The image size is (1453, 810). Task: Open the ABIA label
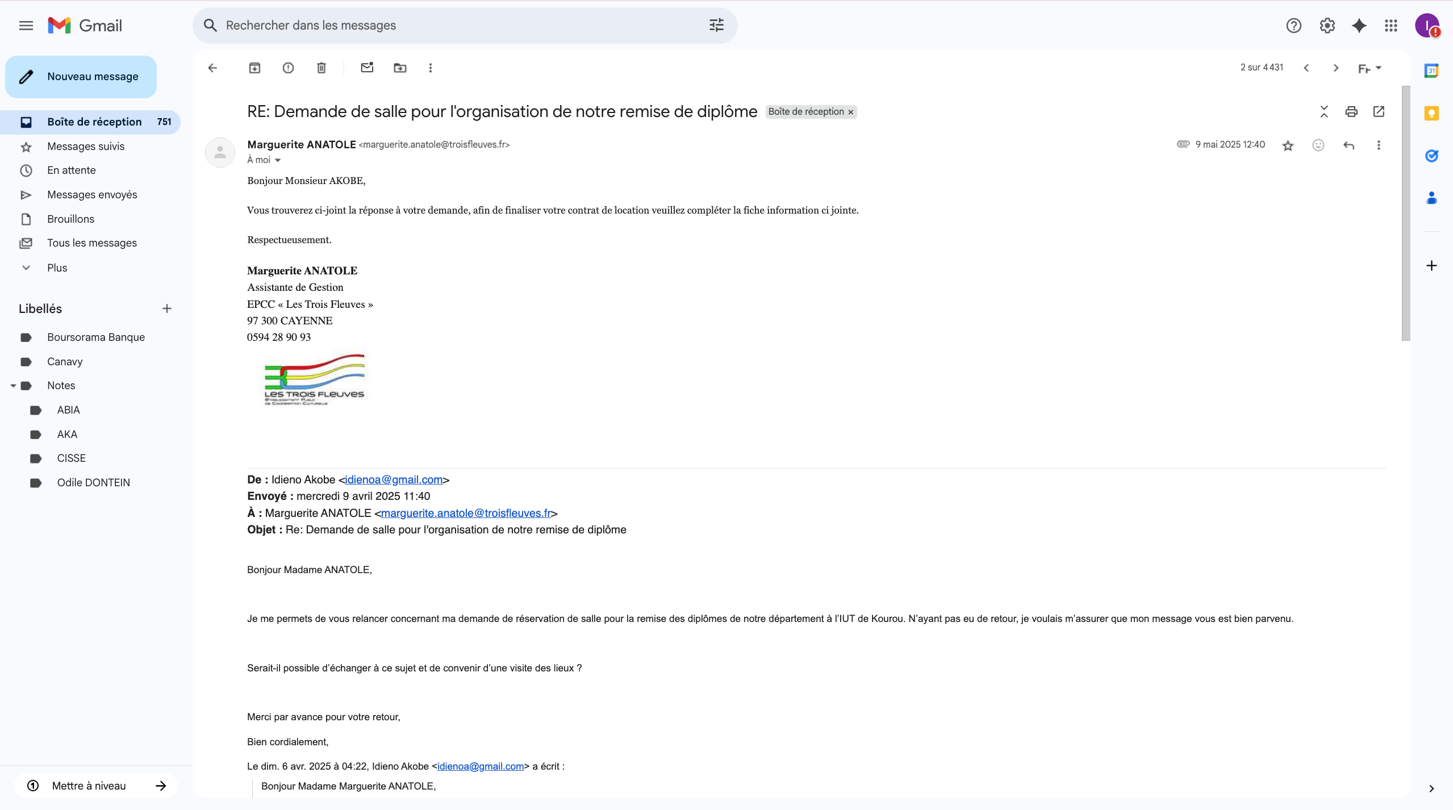point(68,410)
